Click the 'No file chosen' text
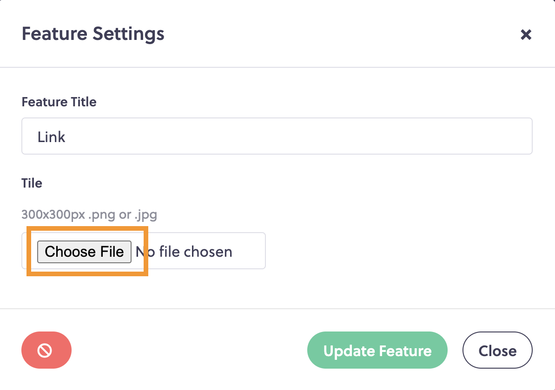 click(x=184, y=252)
